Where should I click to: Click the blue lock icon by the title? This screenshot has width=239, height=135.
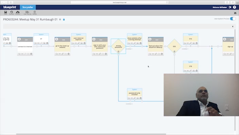click(x=64, y=20)
